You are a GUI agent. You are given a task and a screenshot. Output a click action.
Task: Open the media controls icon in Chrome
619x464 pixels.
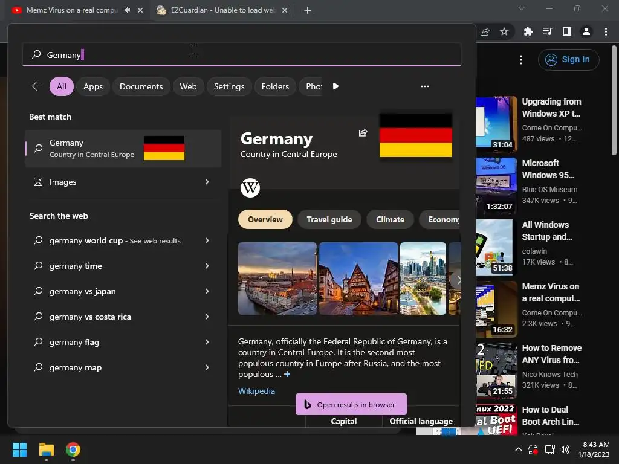click(x=547, y=31)
